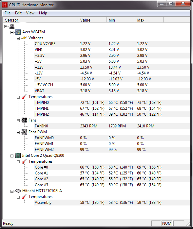Select the Acer WG43M tree label
Image resolution: width=193 pixels, height=229 pixels.
[x=33, y=32]
